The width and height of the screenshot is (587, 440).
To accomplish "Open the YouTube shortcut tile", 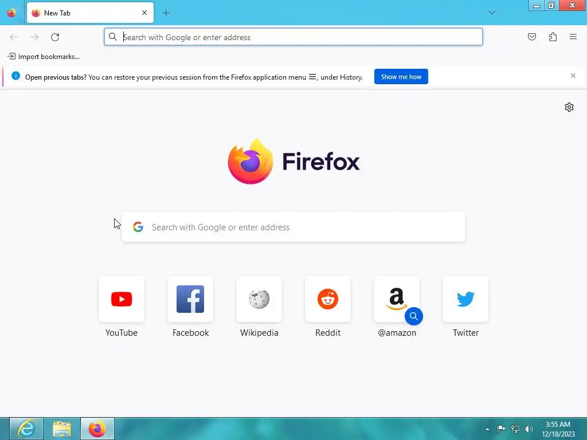I will coord(122,299).
